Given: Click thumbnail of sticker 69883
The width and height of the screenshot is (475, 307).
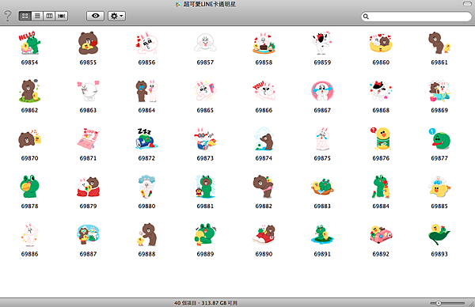Looking at the screenshot, I should 322,187.
